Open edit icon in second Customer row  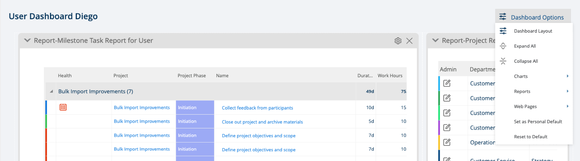point(447,98)
